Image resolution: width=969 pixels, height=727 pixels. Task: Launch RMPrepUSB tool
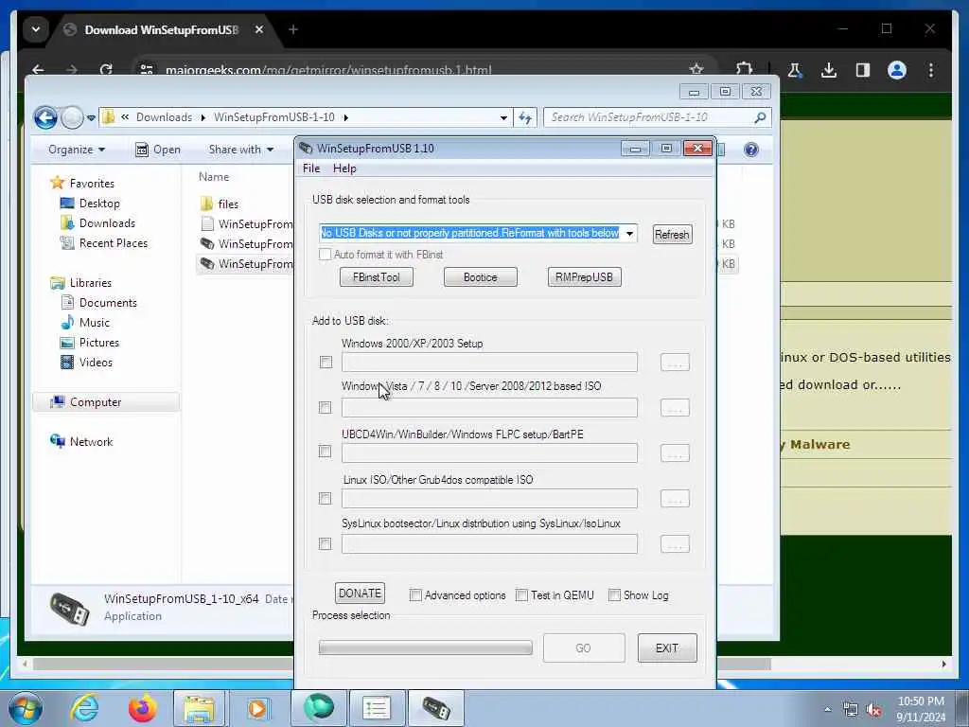584,277
